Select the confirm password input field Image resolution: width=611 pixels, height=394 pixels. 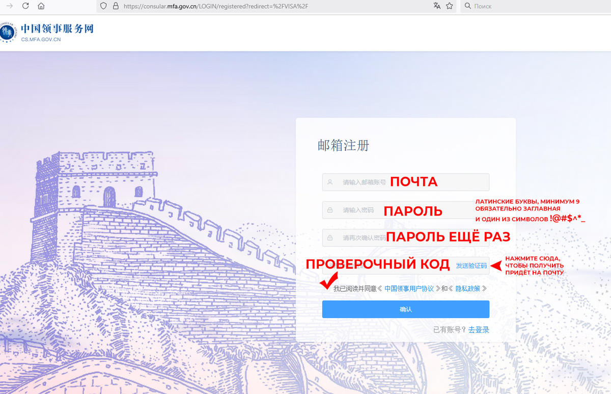[x=405, y=238]
